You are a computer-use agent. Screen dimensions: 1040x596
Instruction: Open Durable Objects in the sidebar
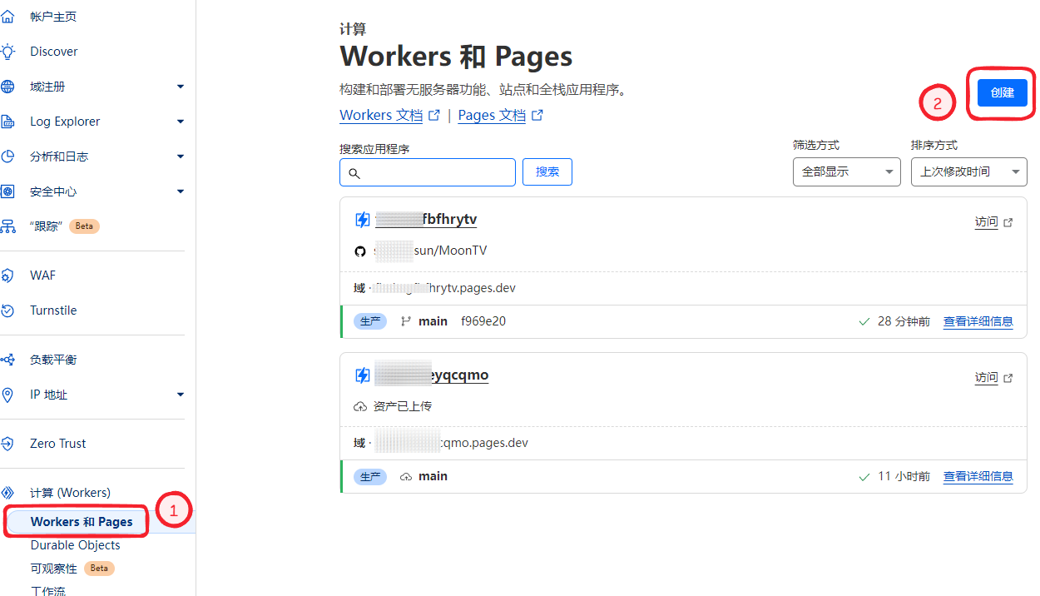coord(76,545)
